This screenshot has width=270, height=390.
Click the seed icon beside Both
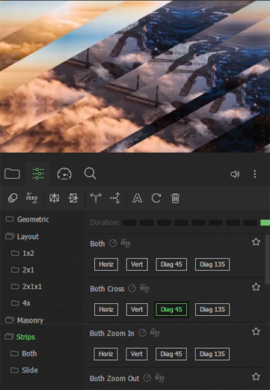(x=126, y=243)
